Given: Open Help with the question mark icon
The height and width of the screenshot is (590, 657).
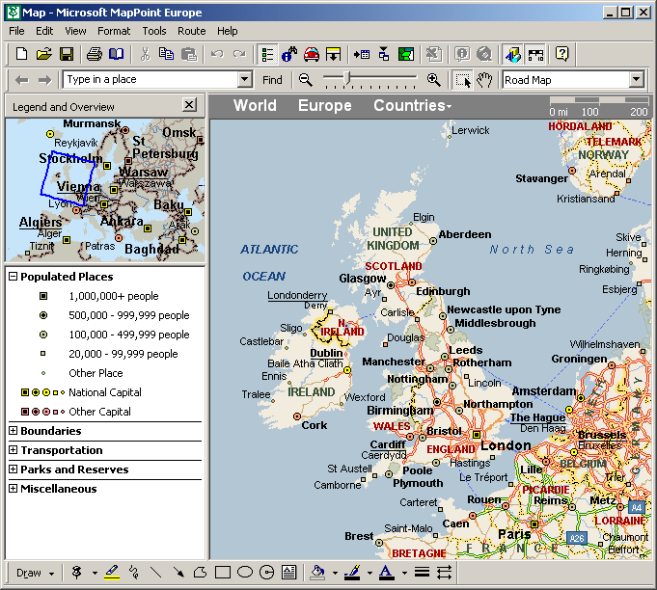Looking at the screenshot, I should click(x=561, y=54).
